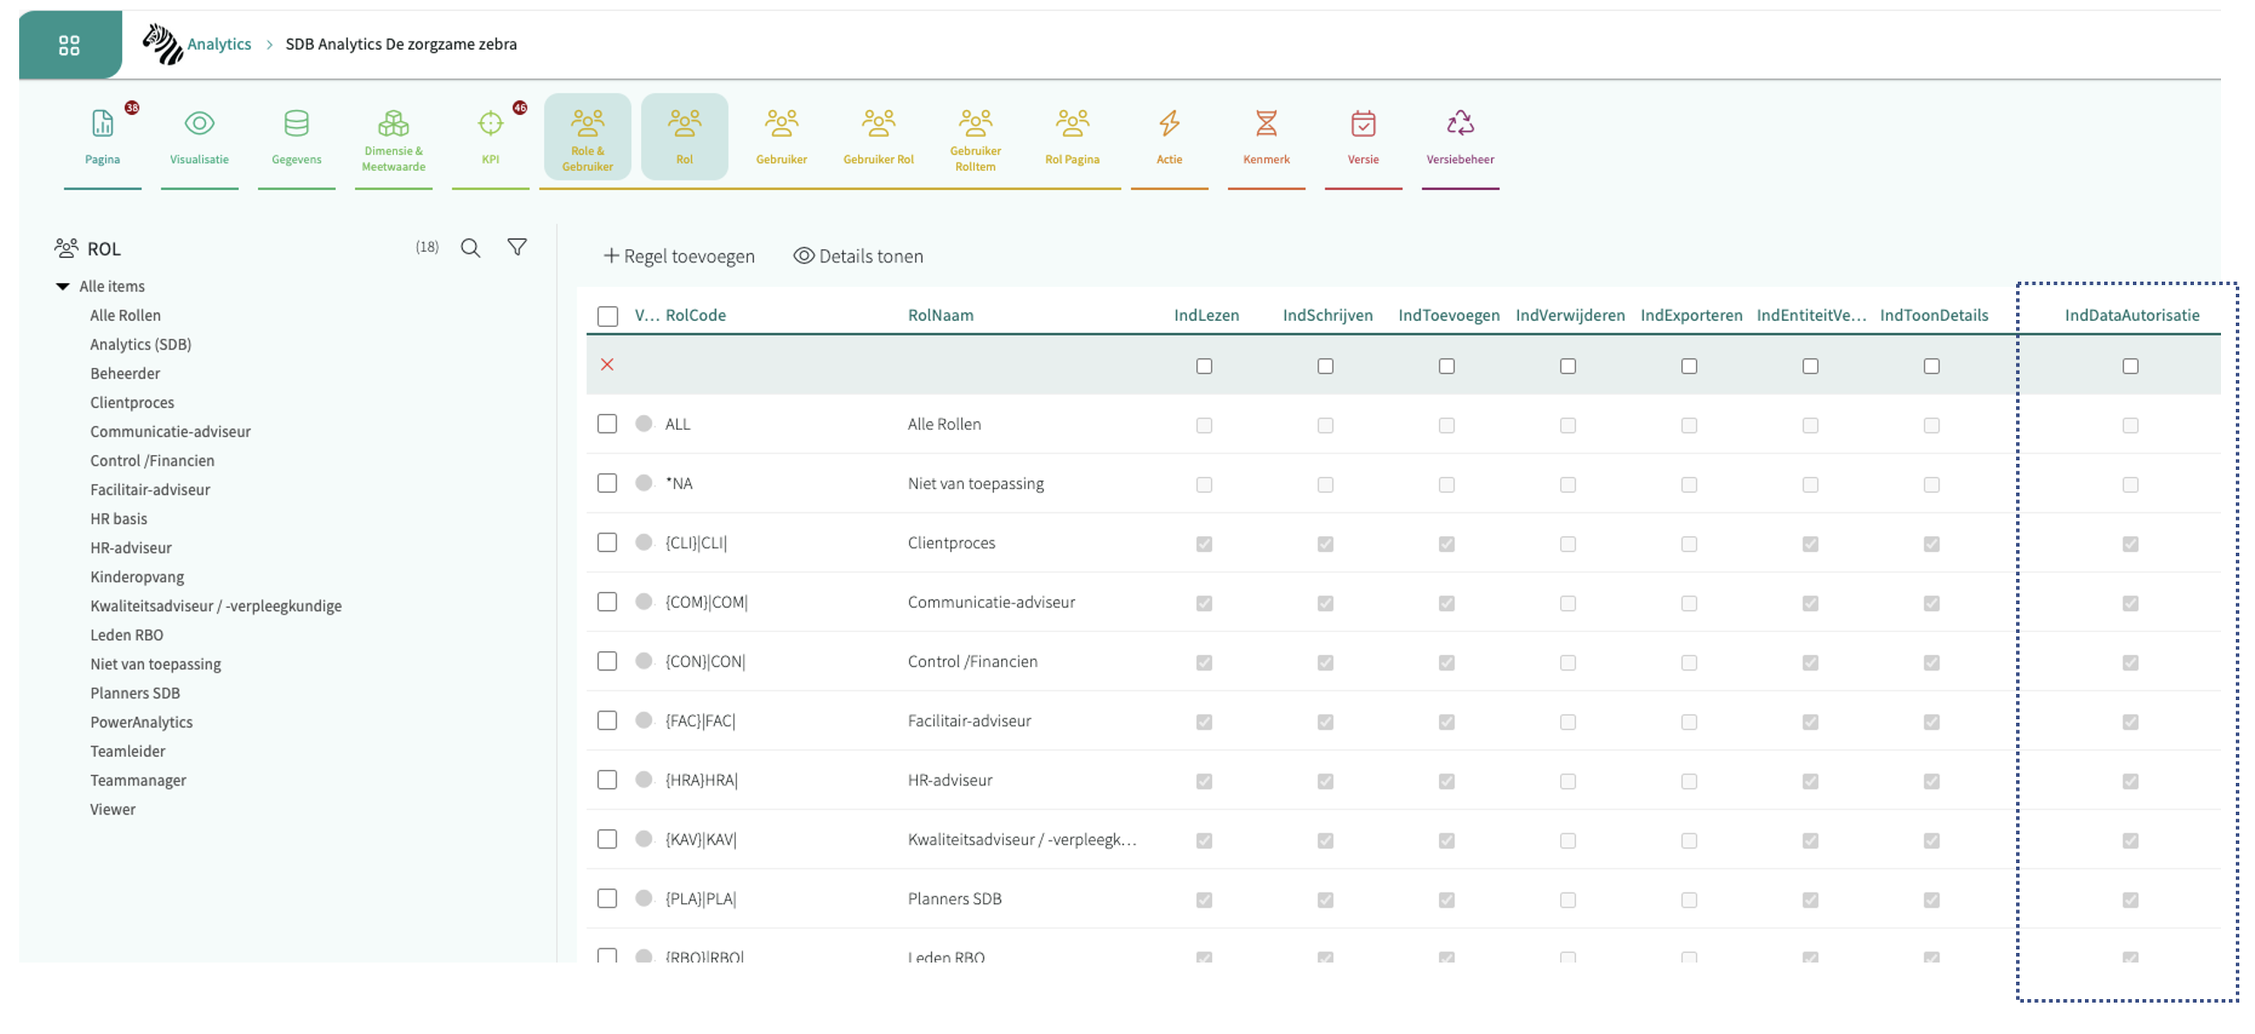Select Teammanager in the role tree
Viewport: 2255px width, 1034px height.
138,780
